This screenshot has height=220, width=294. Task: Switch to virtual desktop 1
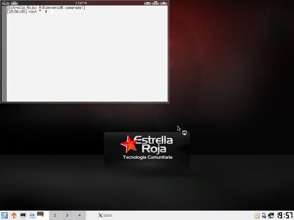(x=43, y=215)
